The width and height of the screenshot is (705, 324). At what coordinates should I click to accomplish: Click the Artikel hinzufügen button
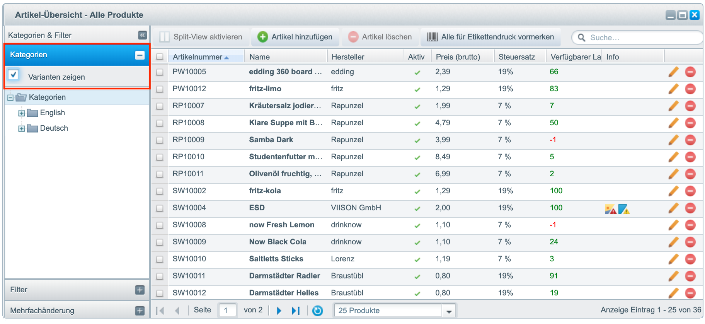click(x=295, y=37)
